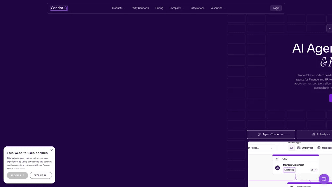Expand the Products dropdown menu

click(119, 8)
